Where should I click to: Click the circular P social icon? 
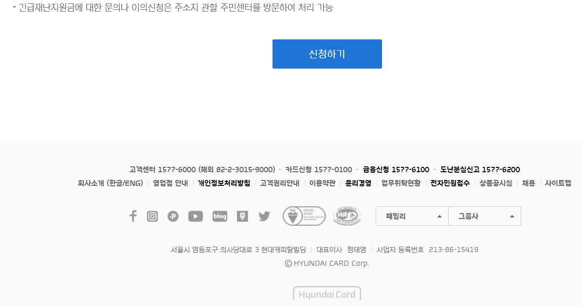[x=173, y=216]
